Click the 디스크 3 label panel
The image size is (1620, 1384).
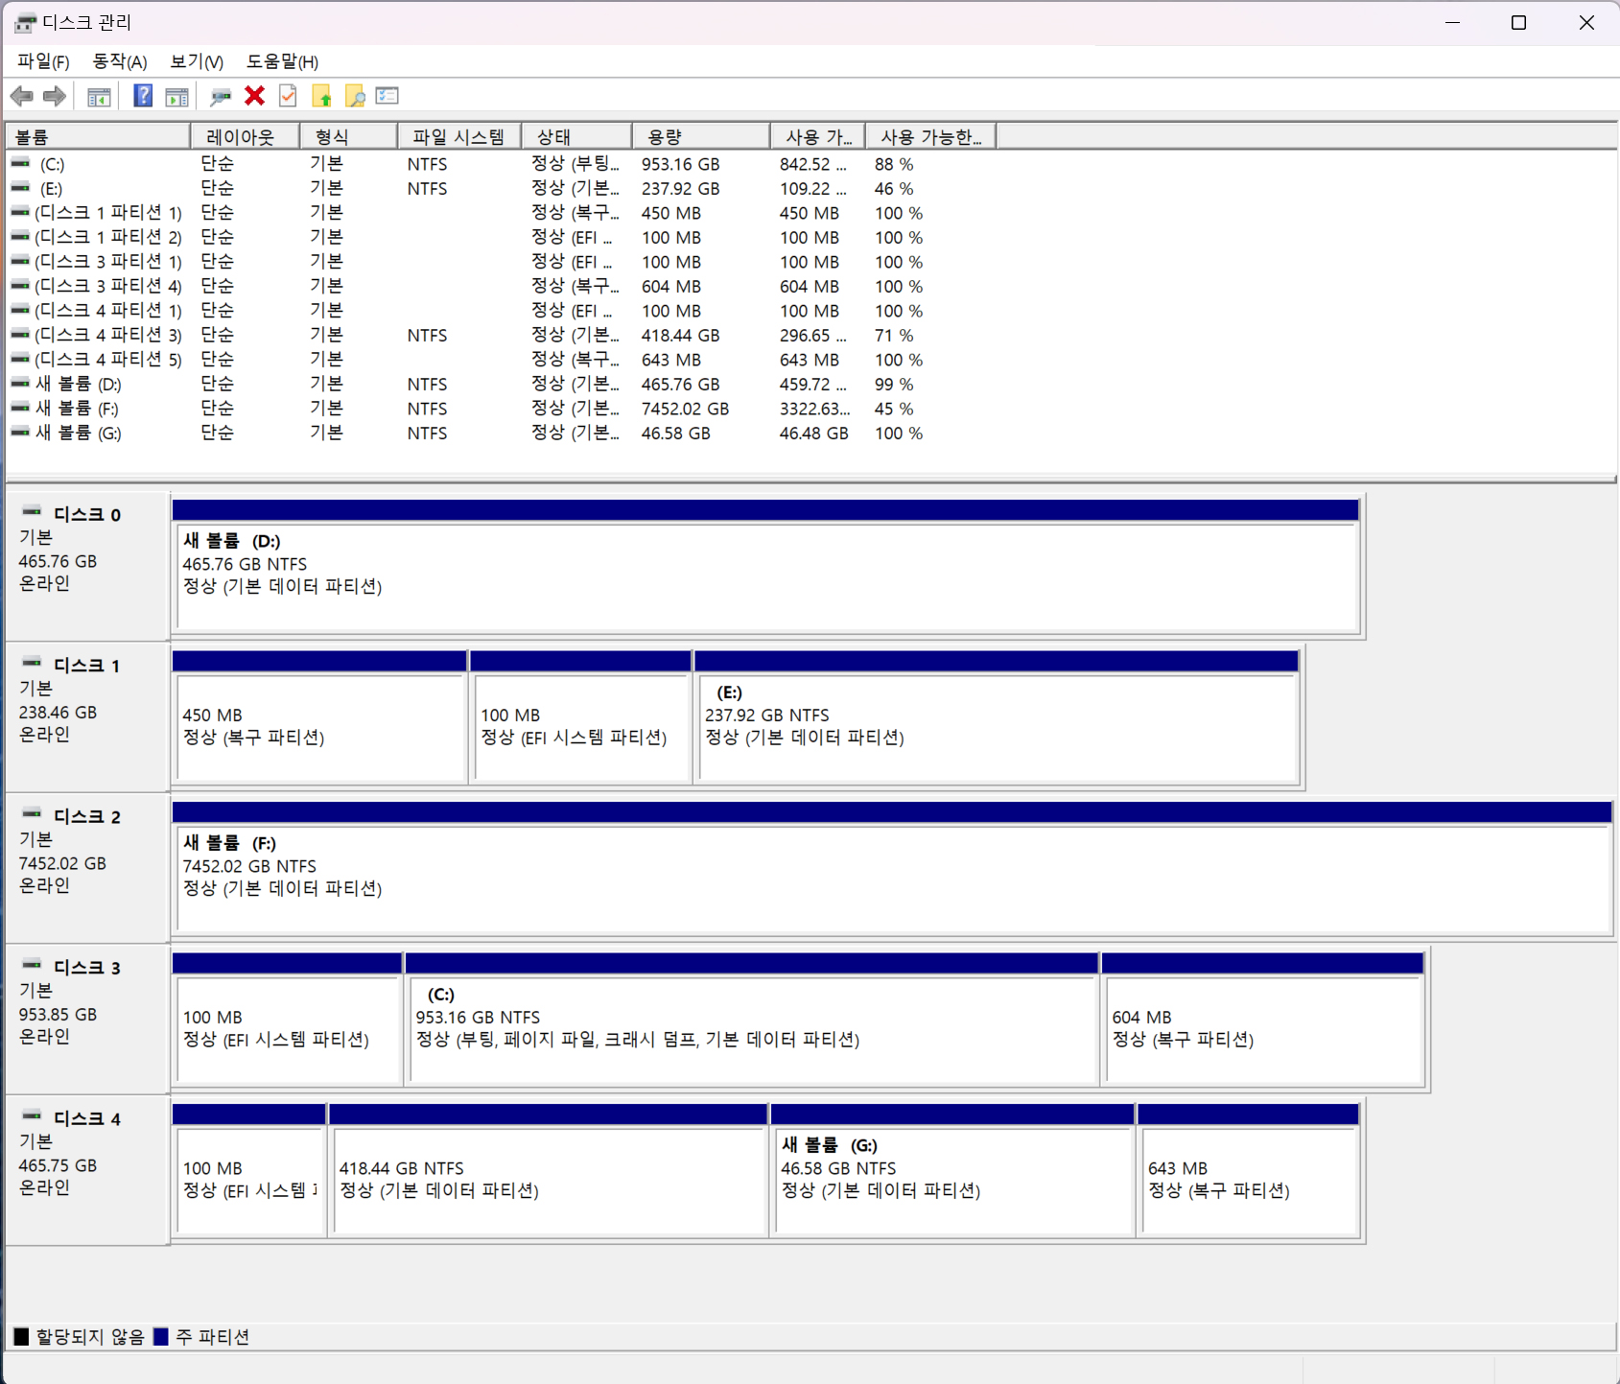87,1020
